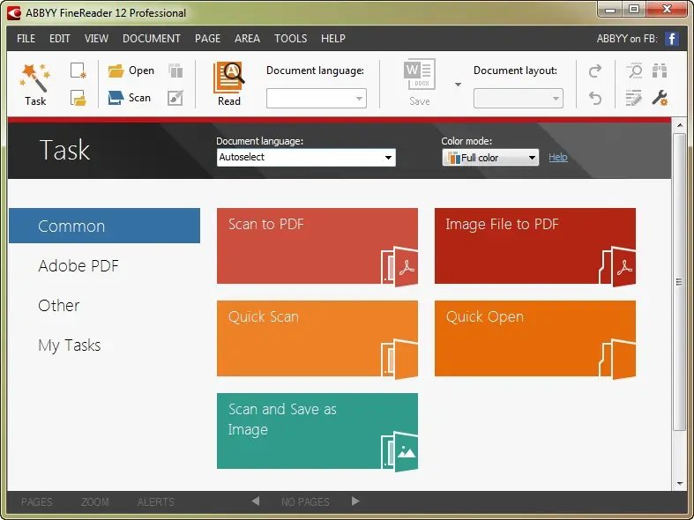This screenshot has height=520, width=694.
Task: Start the Quick Open task
Action: pos(535,338)
